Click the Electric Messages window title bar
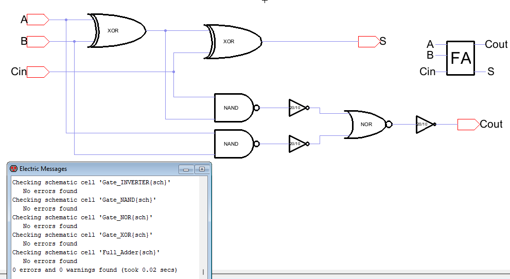510x279 pixels. [93, 168]
